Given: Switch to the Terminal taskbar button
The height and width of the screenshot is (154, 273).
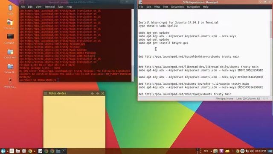Looking at the screenshot, I should point(64,151).
